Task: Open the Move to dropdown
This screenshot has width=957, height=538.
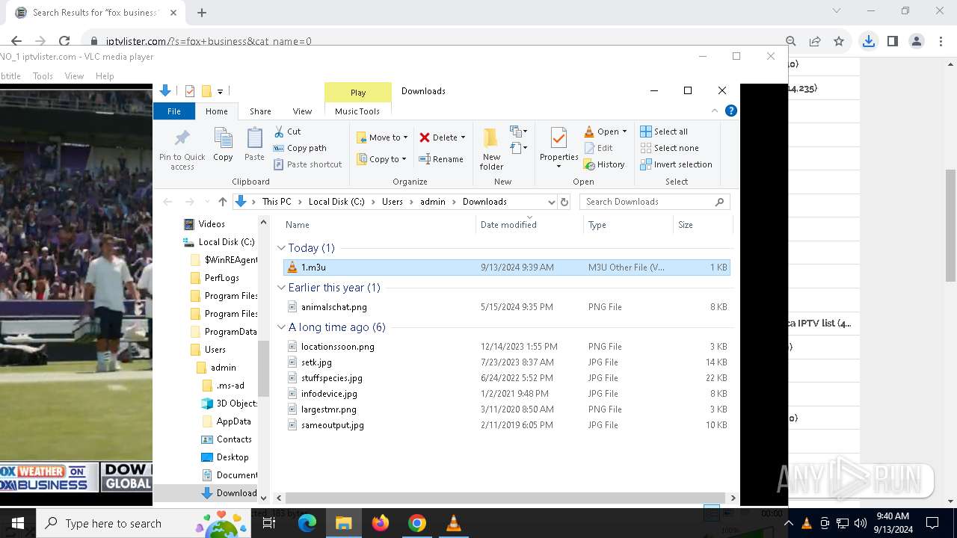Action: [382, 137]
